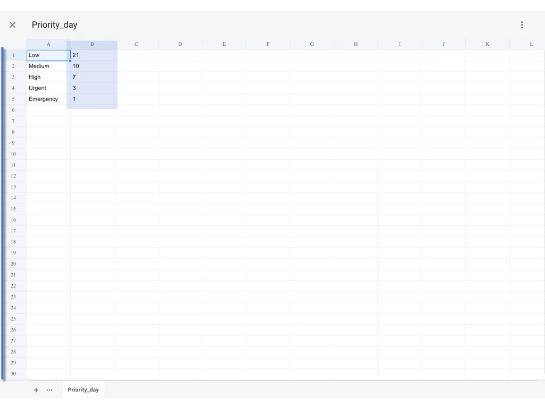
Task: Select row 1 header
Action: [13, 55]
